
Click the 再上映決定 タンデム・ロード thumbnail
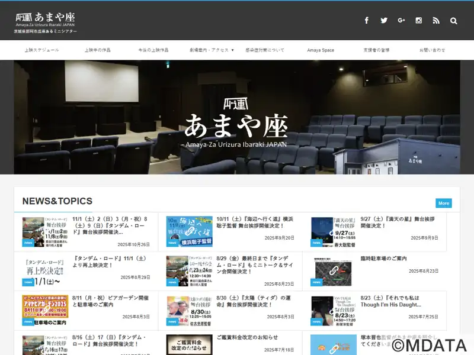pos(45,271)
